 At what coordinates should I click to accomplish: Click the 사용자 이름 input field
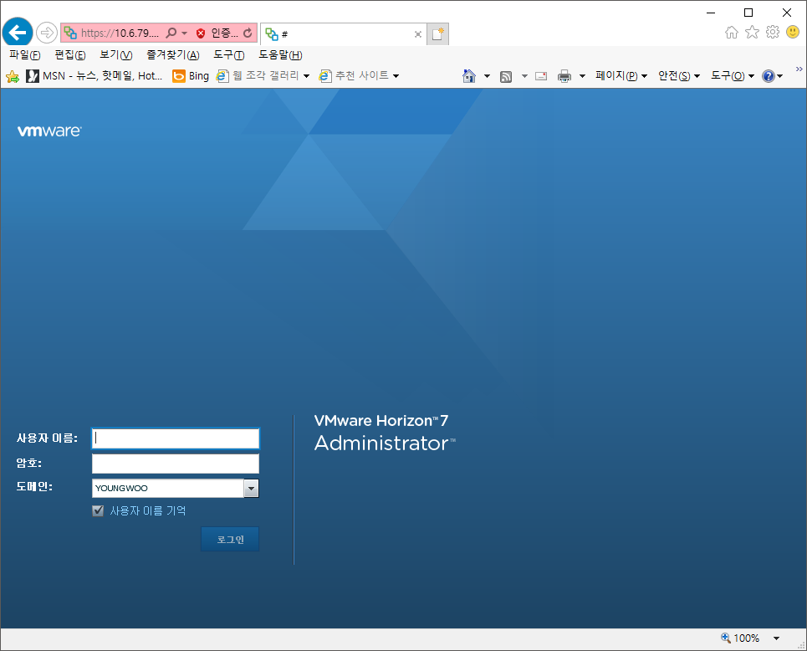(176, 438)
